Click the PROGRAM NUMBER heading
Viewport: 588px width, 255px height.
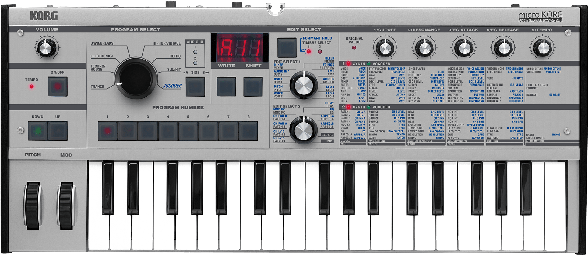[178, 107]
